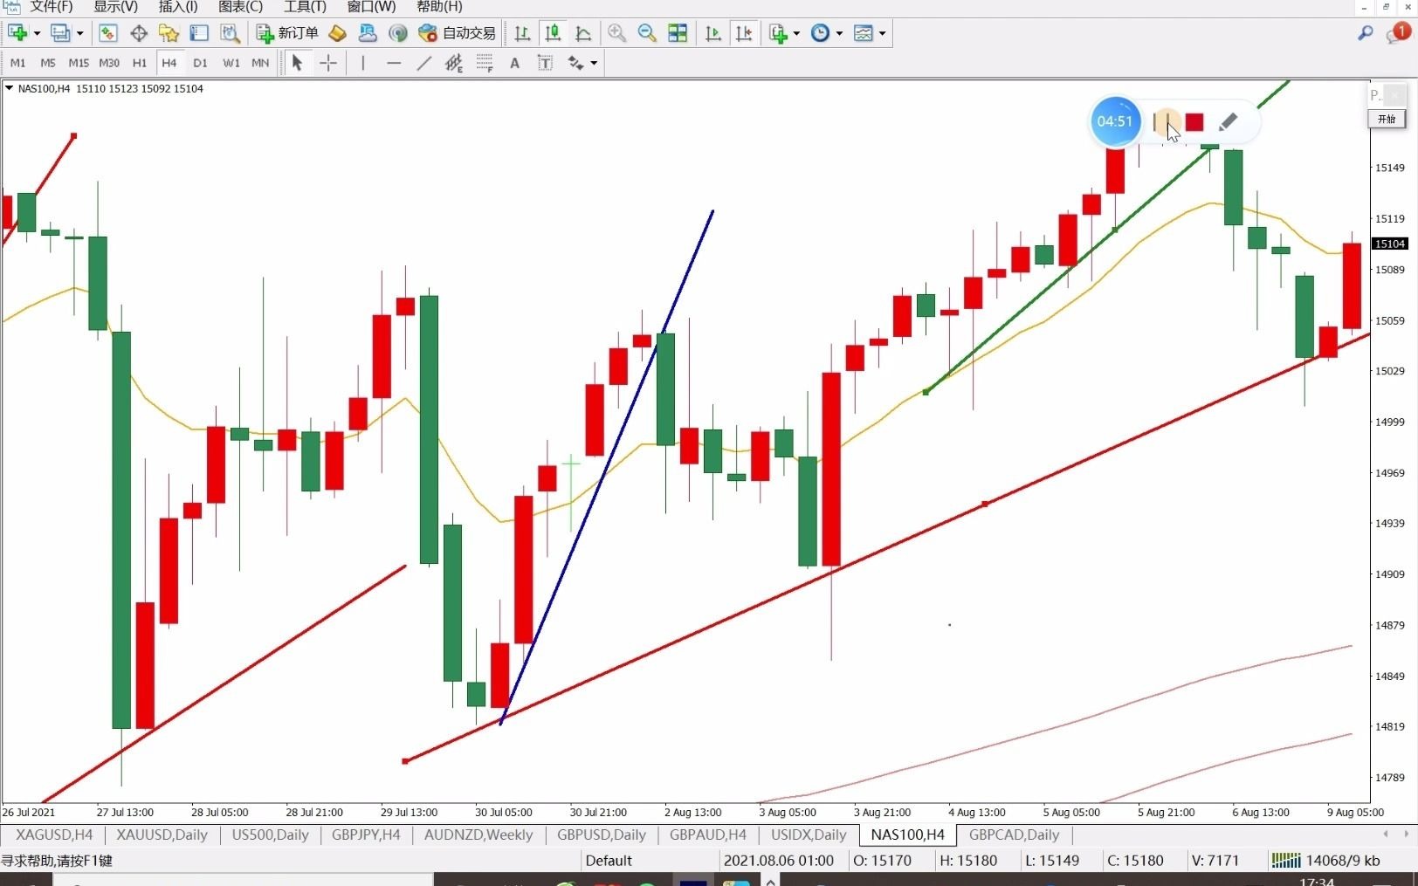1418x886 pixels.
Task: Switch to the XAUUSD,Daily tab
Action: pos(162,834)
